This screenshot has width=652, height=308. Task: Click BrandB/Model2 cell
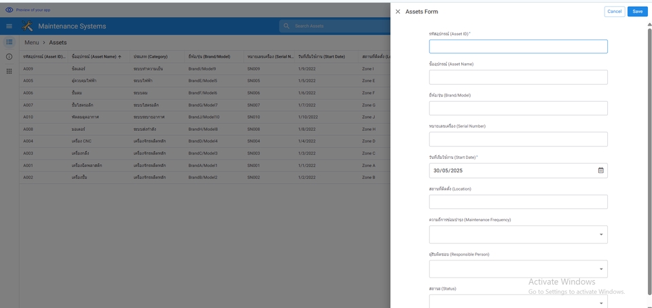[x=203, y=177]
